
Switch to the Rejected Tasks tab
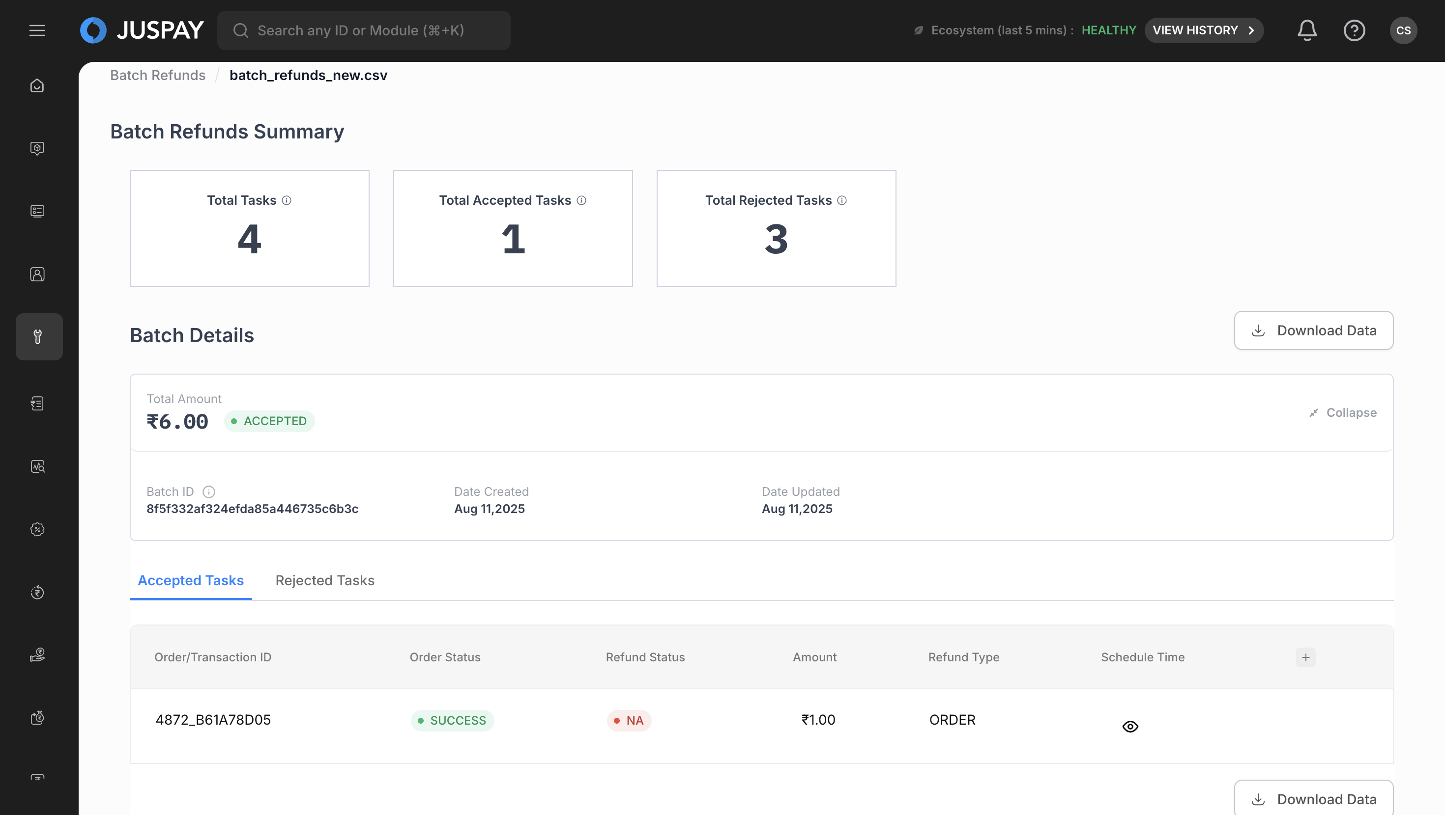324,580
